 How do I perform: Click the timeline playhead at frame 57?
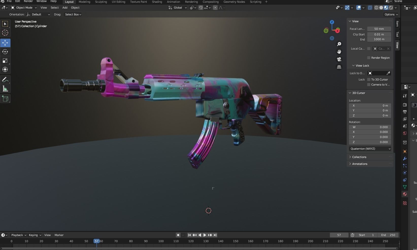[96, 241]
